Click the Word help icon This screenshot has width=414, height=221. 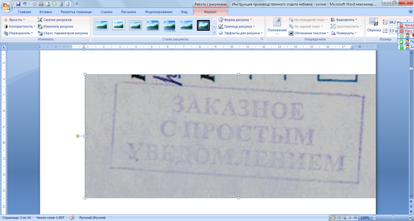(x=411, y=12)
